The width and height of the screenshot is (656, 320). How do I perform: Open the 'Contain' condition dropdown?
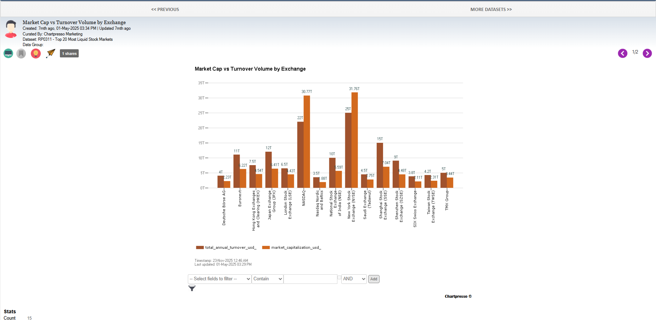point(268,279)
